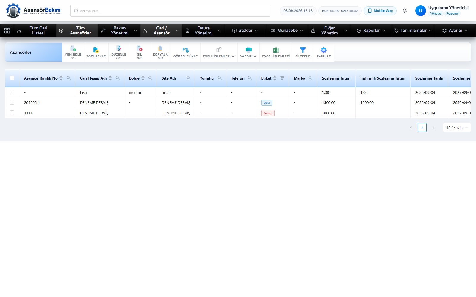Click the AsansörBakım logo link
The height and width of the screenshot is (297, 476).
(x=33, y=11)
